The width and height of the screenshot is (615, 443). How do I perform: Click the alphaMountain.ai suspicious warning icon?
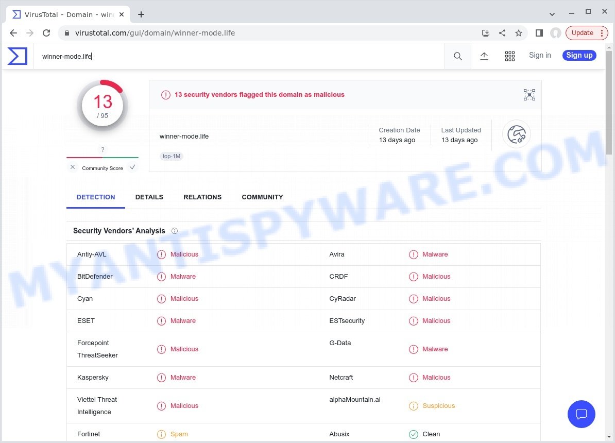pyautogui.click(x=414, y=406)
